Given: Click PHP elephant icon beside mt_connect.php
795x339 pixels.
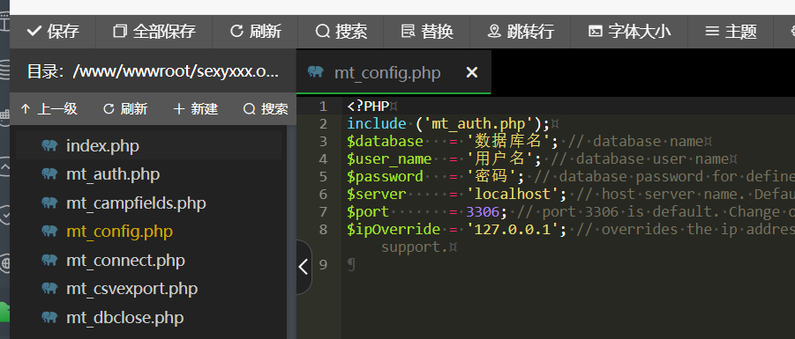Looking at the screenshot, I should [49, 260].
